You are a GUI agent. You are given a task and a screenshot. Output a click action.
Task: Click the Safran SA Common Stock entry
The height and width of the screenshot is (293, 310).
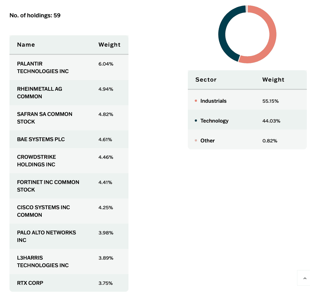45,118
